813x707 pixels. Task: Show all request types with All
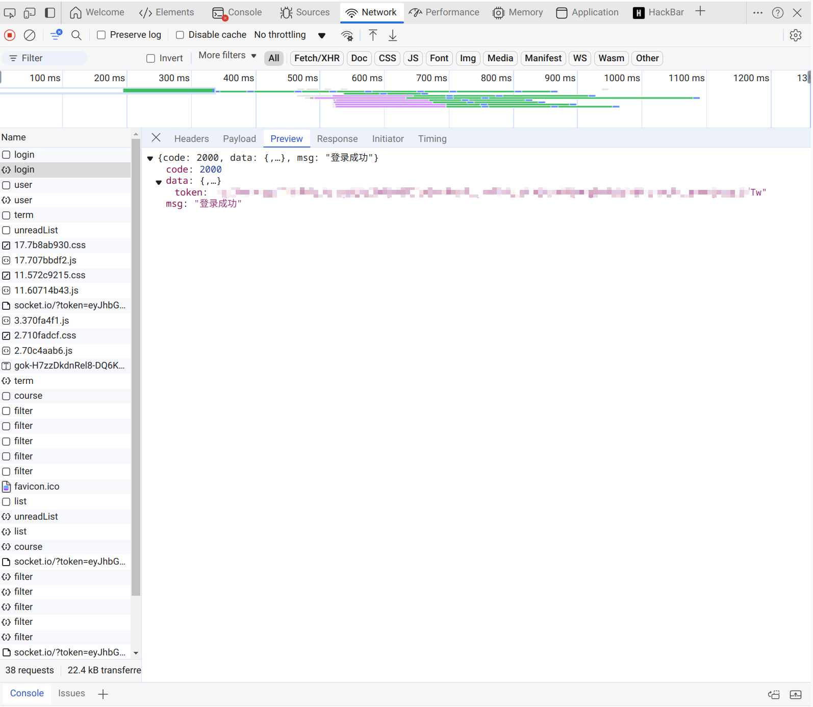[x=274, y=58]
